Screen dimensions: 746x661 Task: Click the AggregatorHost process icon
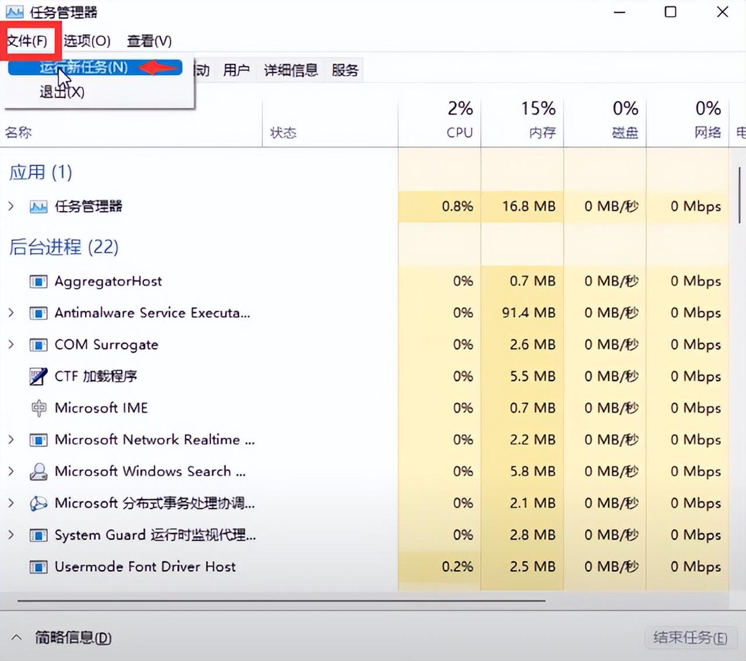coord(38,282)
